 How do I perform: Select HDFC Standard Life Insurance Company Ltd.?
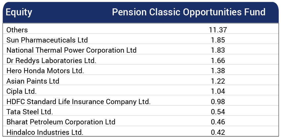pyautogui.click(x=78, y=102)
